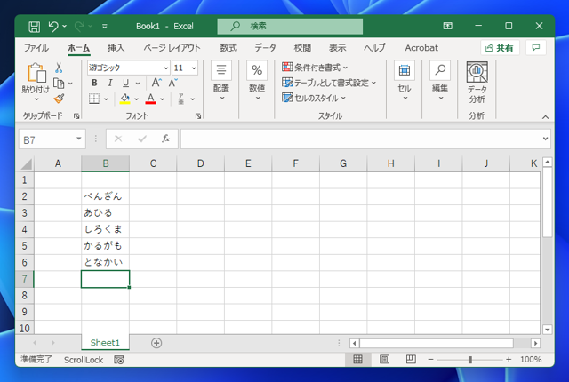Switch to the 校閲 tab
The height and width of the screenshot is (382, 569).
302,48
